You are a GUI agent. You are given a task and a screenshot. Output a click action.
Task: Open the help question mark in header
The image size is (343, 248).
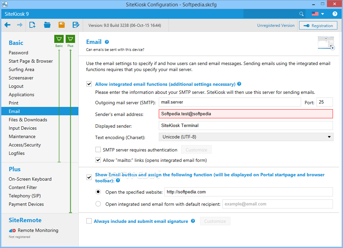click(335, 14)
